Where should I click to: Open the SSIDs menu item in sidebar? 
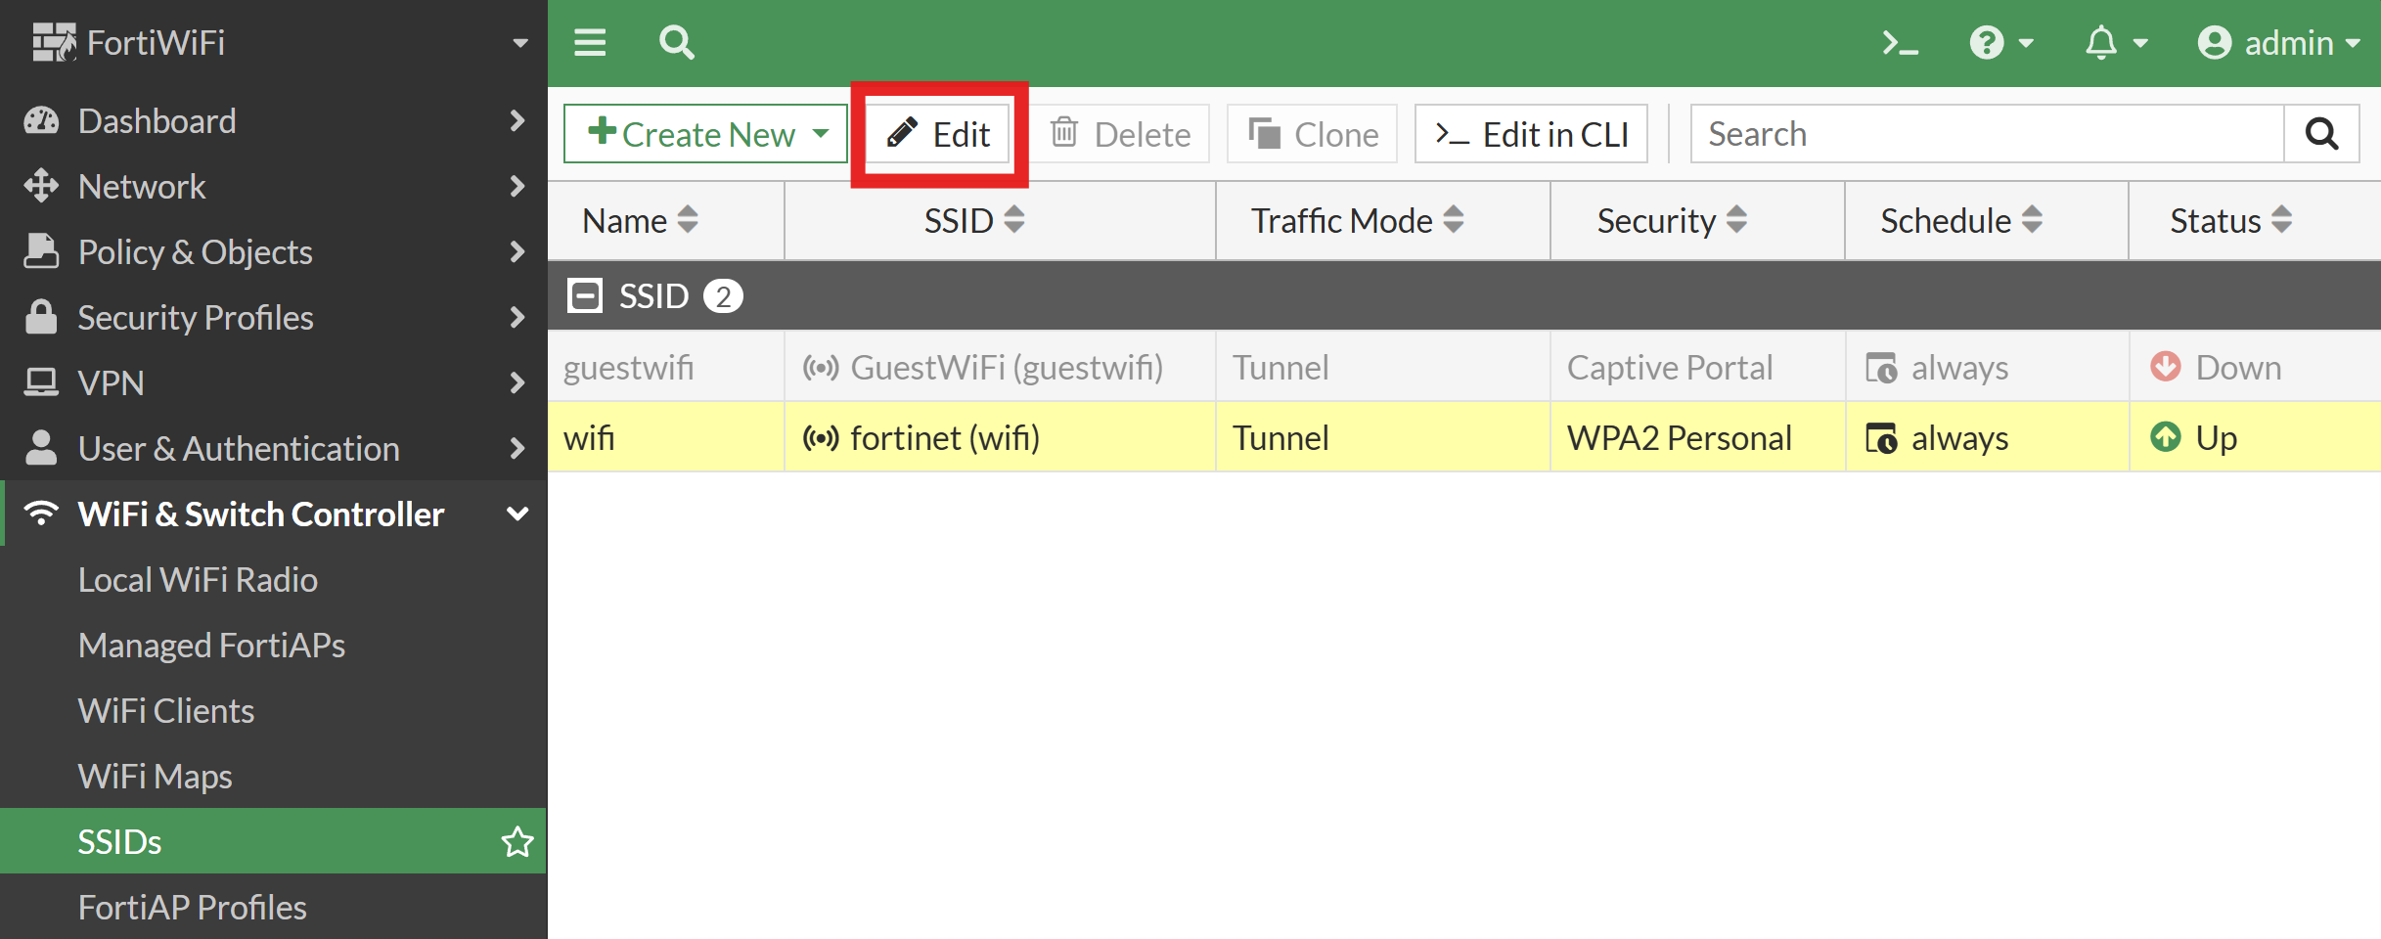pyautogui.click(x=119, y=841)
